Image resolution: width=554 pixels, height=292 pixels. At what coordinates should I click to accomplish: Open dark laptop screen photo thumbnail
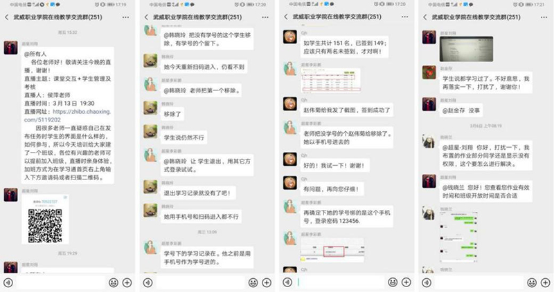point(466,49)
